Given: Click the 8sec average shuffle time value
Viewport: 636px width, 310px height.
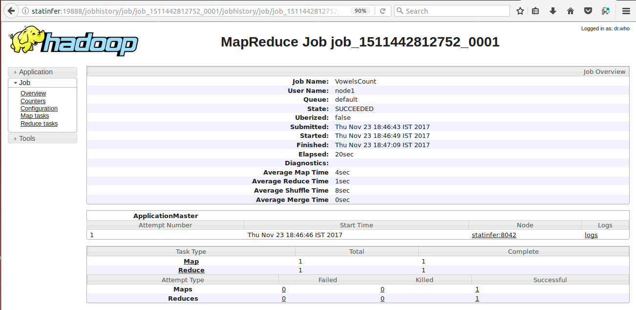Looking at the screenshot, I should point(342,190).
